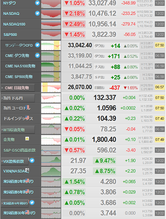Click small icon on VXN(NASDAQ) label
Screen dimensions: 166x219
pyautogui.click(x=27, y=170)
